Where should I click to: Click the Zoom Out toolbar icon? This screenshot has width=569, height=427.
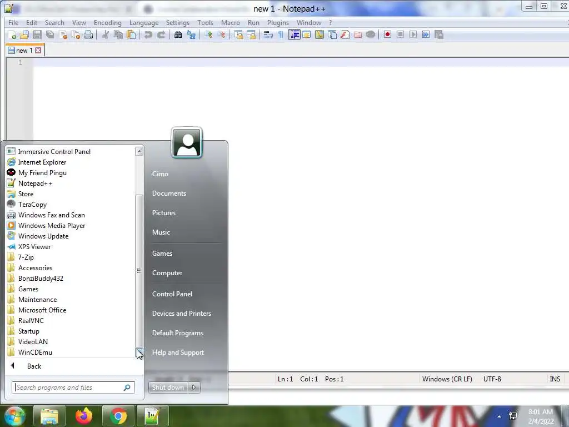[x=221, y=35]
